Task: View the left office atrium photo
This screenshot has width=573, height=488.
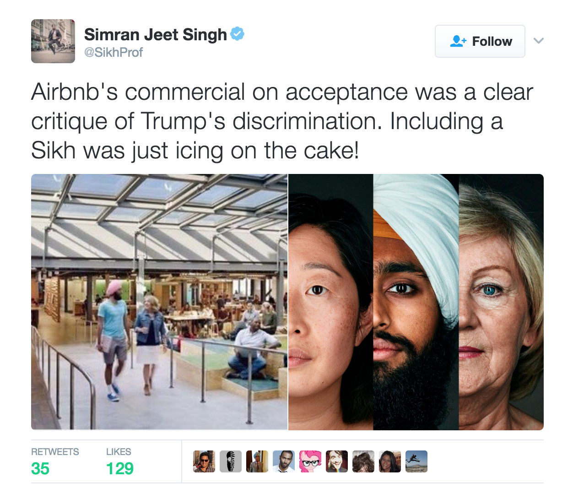Action: tap(159, 302)
